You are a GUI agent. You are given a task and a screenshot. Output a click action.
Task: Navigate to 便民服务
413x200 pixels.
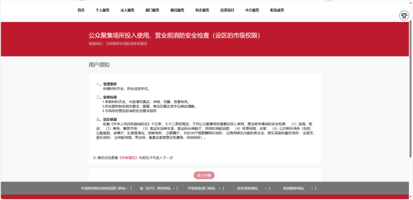(177, 10)
